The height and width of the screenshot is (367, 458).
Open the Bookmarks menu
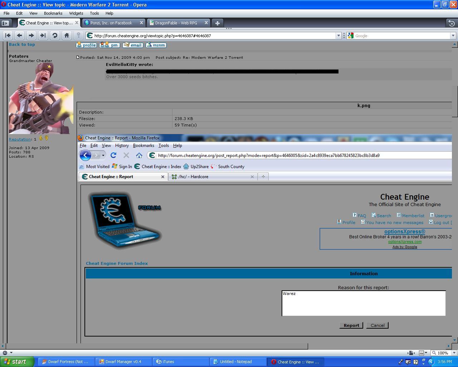(53, 13)
